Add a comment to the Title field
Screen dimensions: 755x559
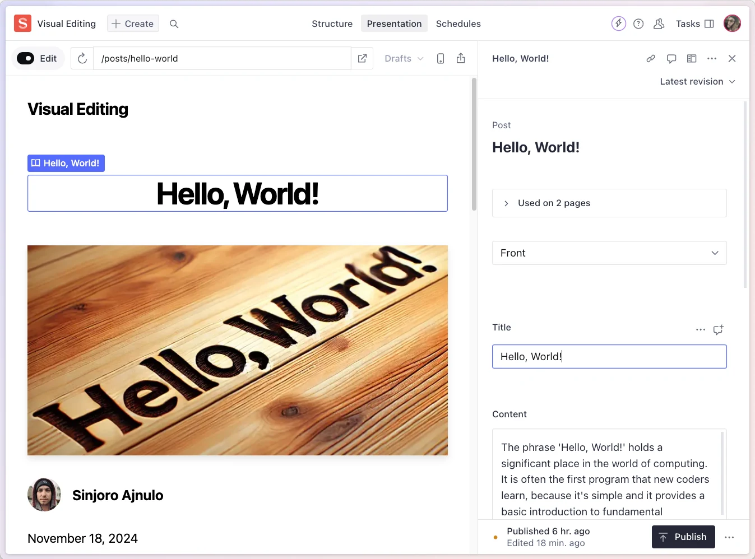point(718,330)
